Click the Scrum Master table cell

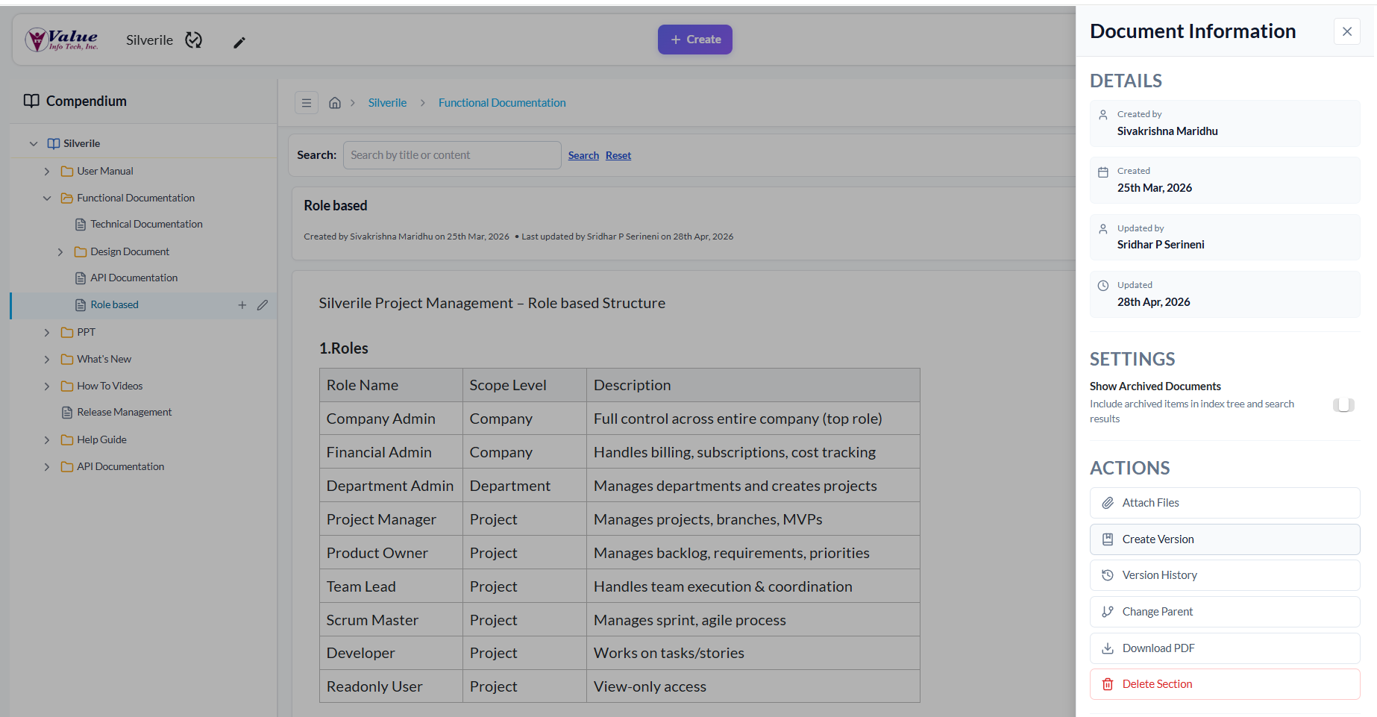391,620
